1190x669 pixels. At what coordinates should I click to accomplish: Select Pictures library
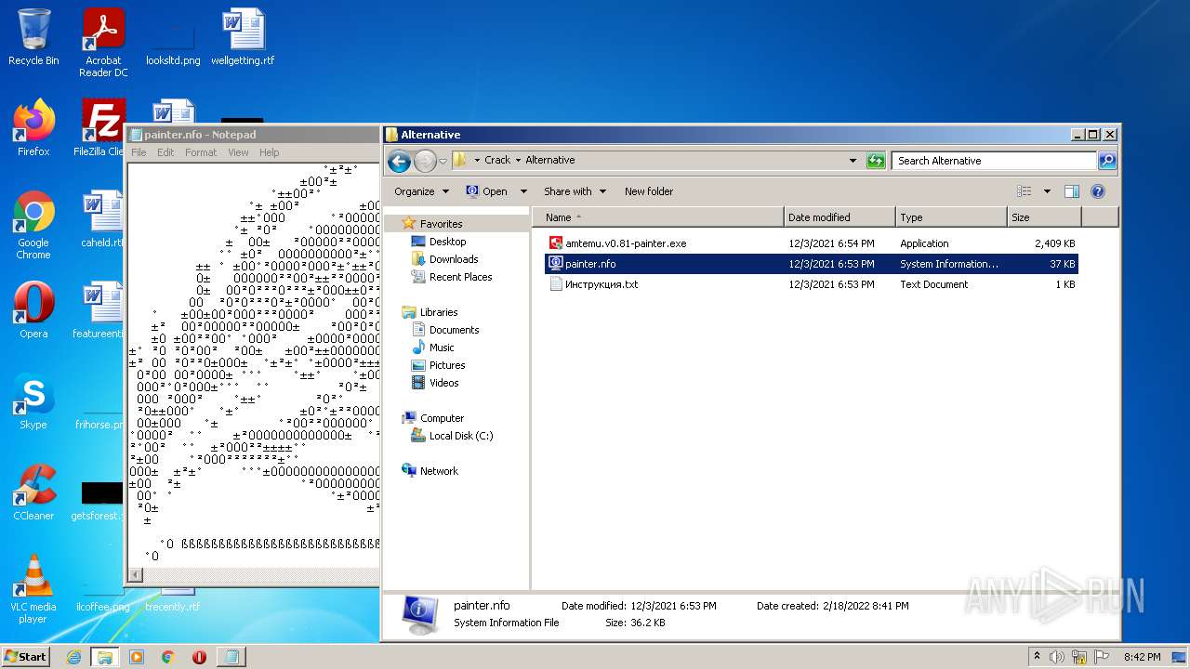pyautogui.click(x=438, y=365)
